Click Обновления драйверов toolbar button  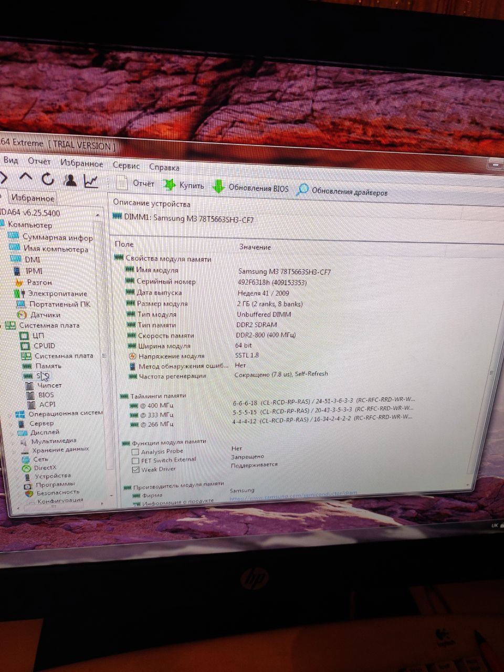point(342,191)
